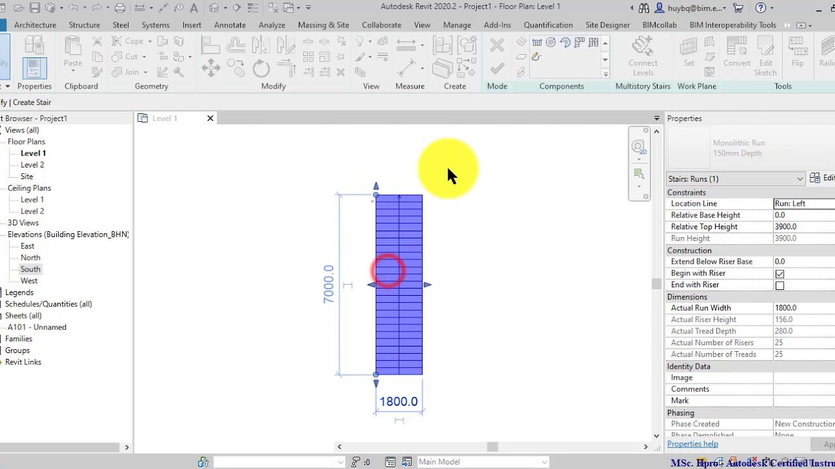This screenshot has width=835, height=469.
Task: Click the Properties palette icon in ribbon
Action: 35,68
